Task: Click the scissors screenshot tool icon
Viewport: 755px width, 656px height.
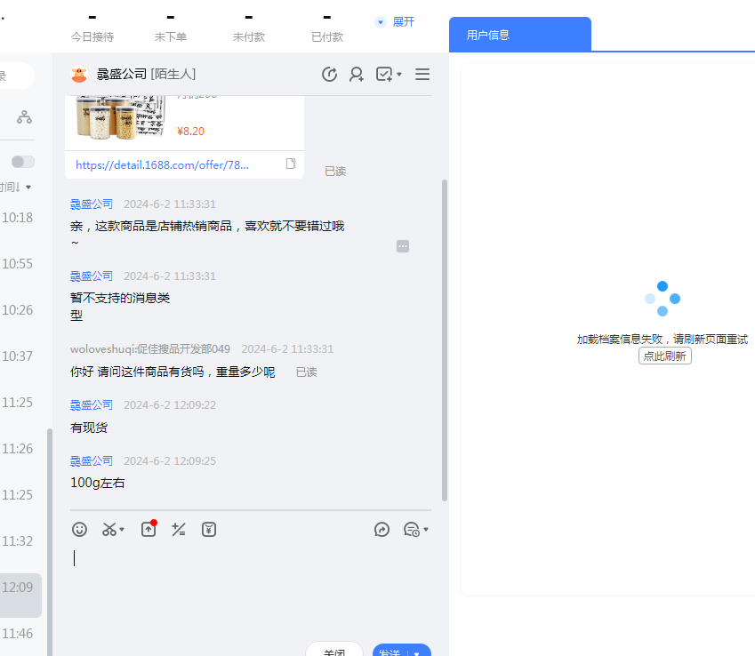Action: coord(109,530)
